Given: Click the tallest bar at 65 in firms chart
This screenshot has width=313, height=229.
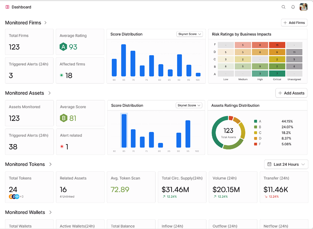Looking at the screenshot, I should pos(124,60).
